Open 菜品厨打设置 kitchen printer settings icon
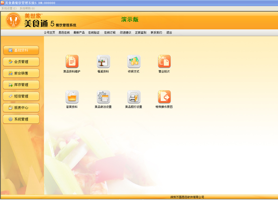Image resolution: width=278 pixels, height=200 pixels. (134, 97)
